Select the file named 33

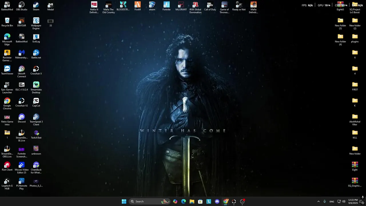click(51, 22)
